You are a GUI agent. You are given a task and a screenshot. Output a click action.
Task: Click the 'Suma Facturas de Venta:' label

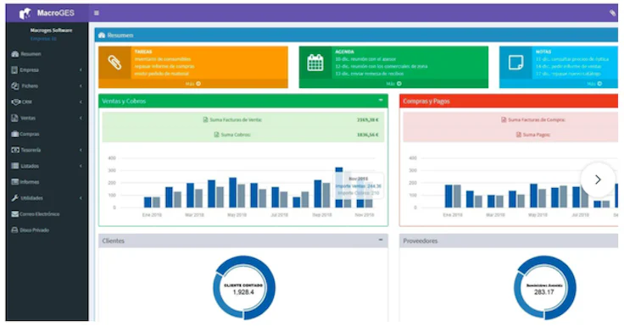click(x=236, y=119)
